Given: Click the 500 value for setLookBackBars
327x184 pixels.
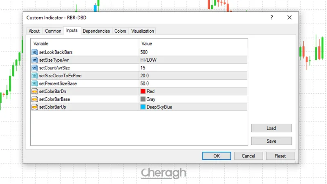Looking at the screenshot, I should (x=144, y=52).
